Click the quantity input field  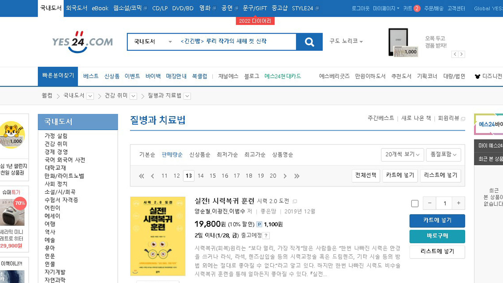[x=444, y=203]
